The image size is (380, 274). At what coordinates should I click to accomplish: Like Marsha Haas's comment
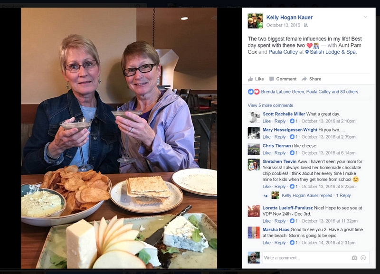tap(266, 243)
